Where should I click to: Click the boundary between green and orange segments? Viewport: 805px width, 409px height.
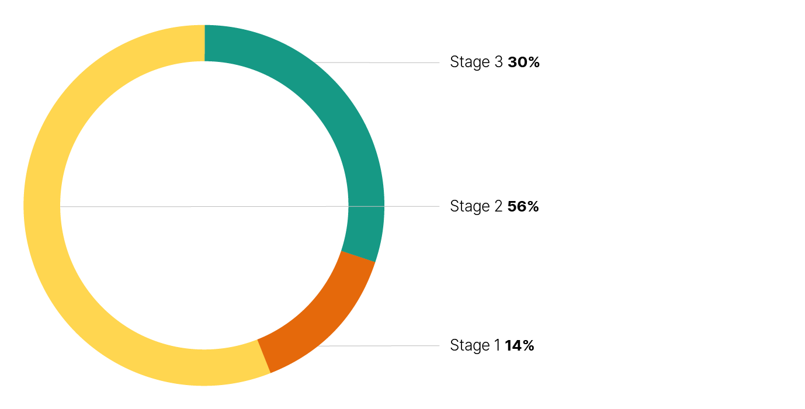358,257
